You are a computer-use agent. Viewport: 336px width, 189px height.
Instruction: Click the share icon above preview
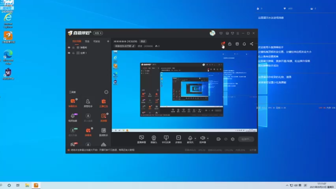pyautogui.click(x=252, y=44)
